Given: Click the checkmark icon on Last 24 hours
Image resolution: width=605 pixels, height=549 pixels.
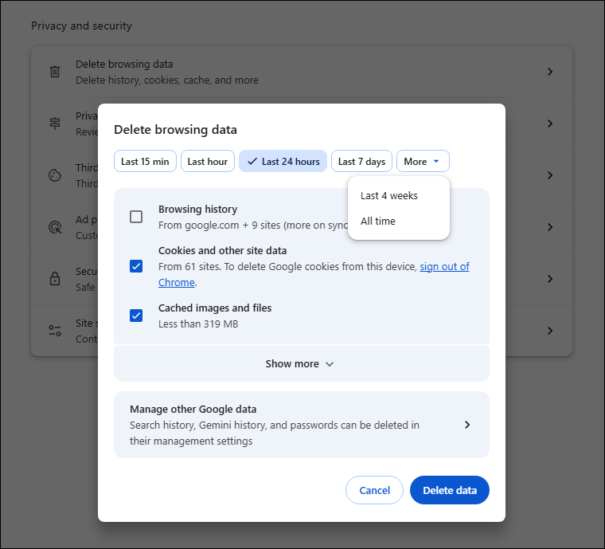Looking at the screenshot, I should tap(252, 162).
